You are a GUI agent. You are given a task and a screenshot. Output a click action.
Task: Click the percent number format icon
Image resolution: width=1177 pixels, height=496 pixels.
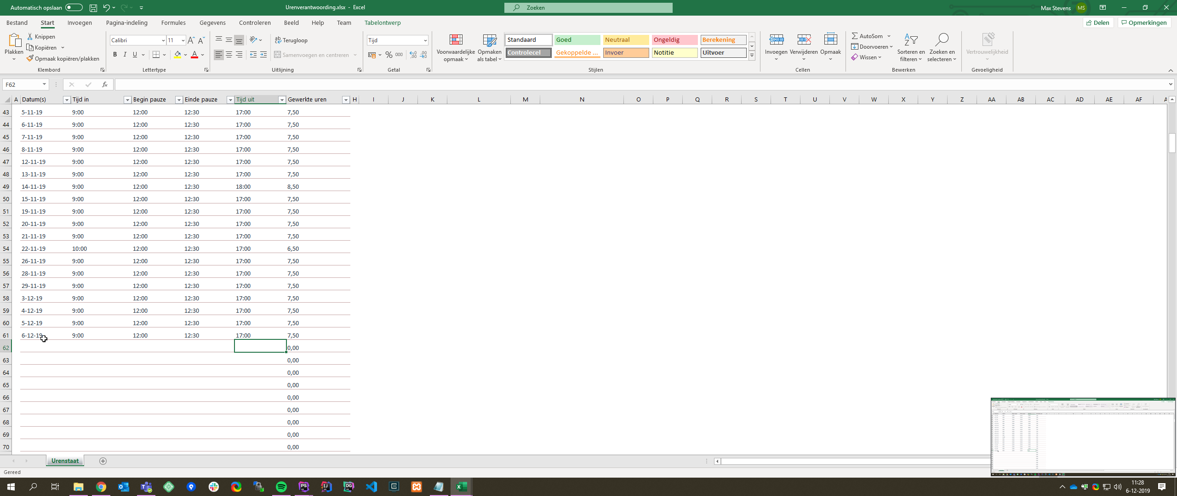[x=389, y=55]
